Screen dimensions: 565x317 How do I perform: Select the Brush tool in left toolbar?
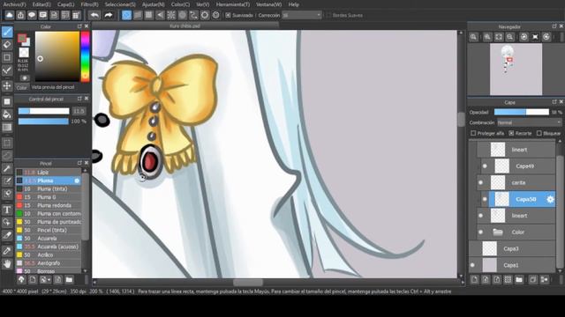click(7, 32)
